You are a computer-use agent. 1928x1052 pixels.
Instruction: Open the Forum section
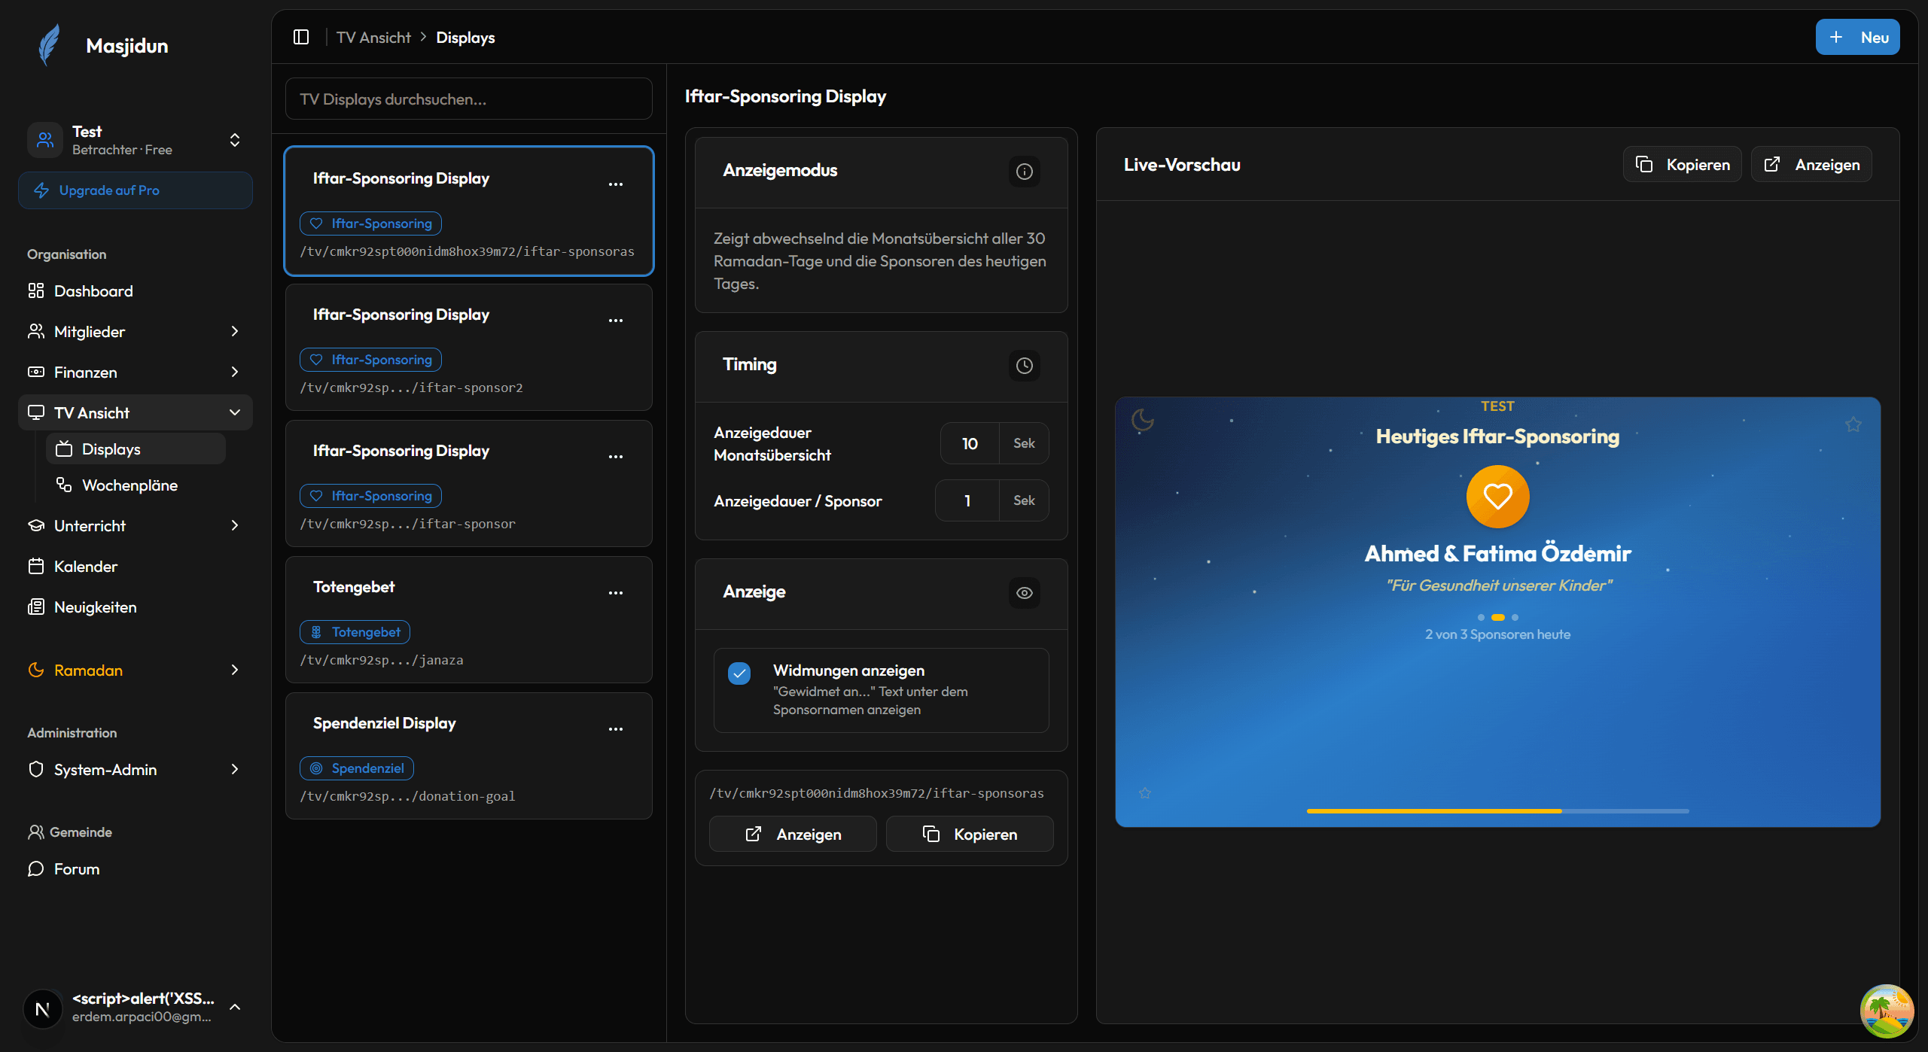click(75, 868)
